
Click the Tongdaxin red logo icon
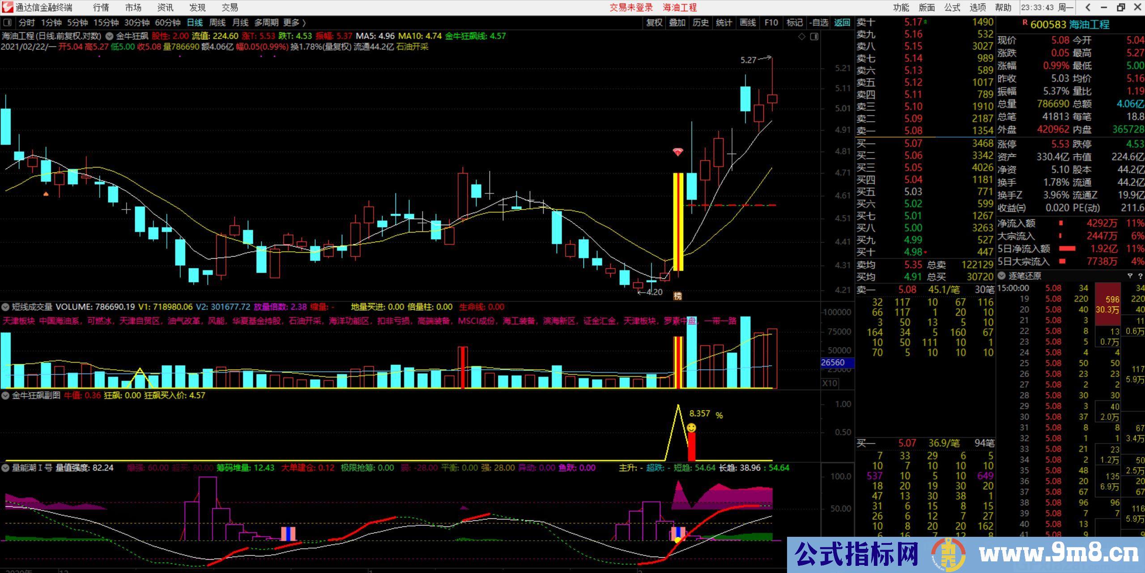click(x=7, y=7)
